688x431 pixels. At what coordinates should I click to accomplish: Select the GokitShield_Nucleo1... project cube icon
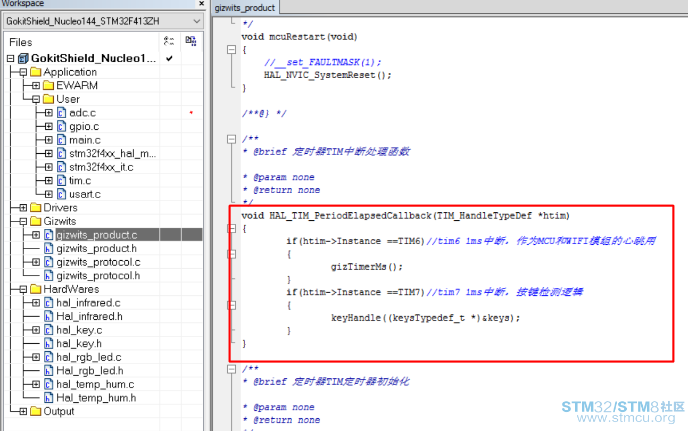23,58
